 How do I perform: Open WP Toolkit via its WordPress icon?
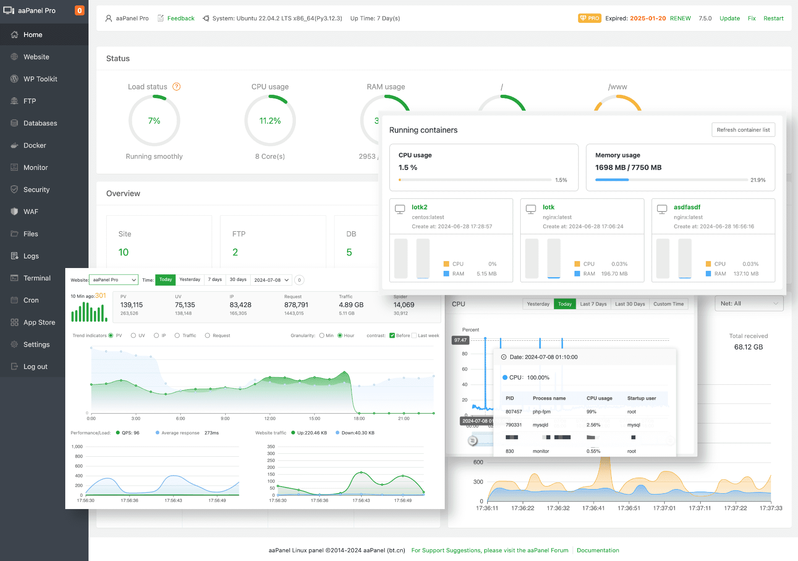(15, 79)
